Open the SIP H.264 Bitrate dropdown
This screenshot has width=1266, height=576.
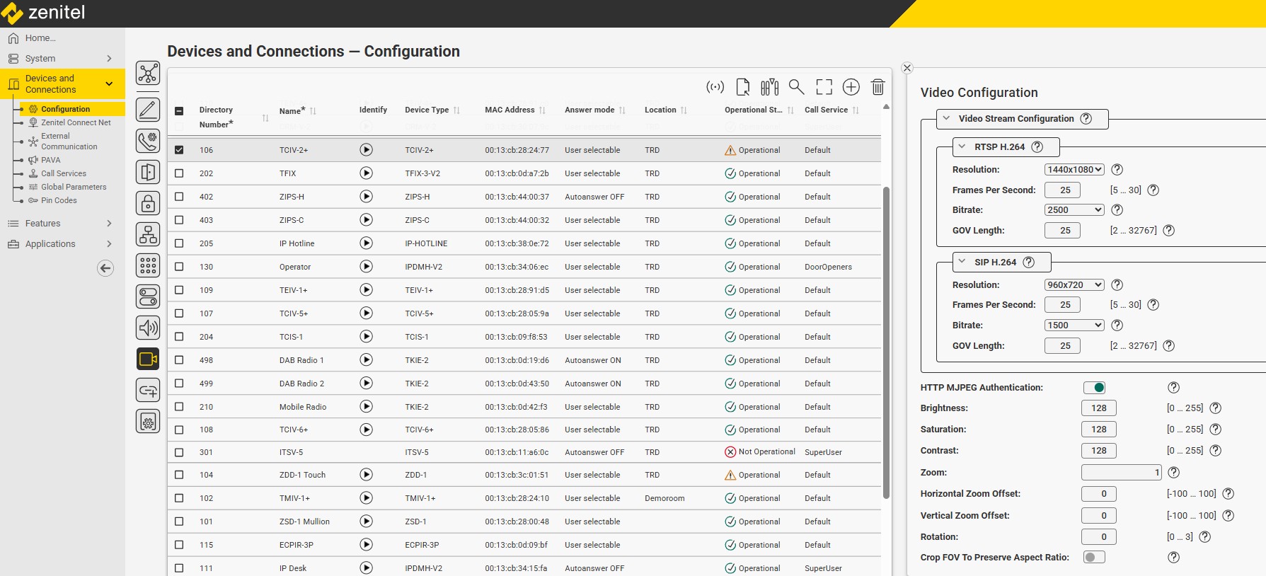(1074, 326)
